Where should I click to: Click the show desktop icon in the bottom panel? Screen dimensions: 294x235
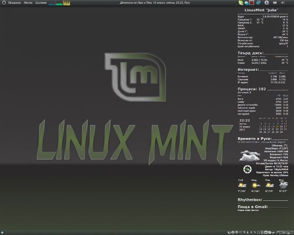click(2, 232)
